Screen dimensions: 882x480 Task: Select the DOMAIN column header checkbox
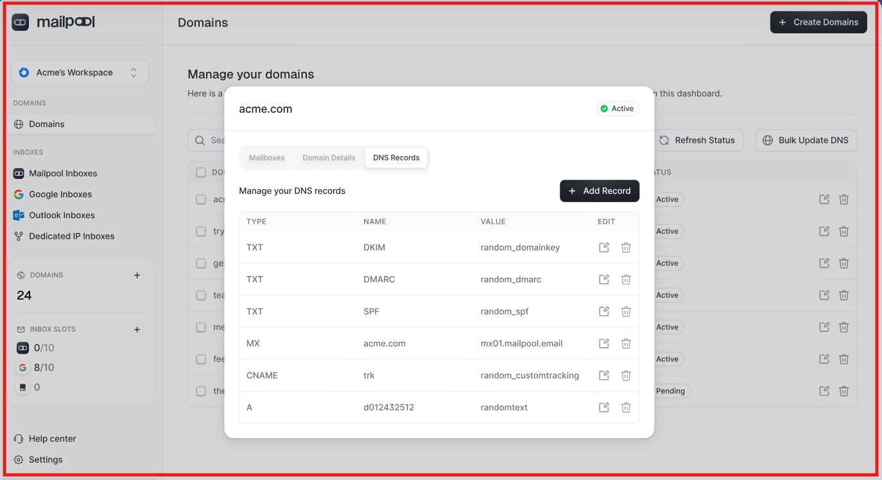tap(201, 172)
